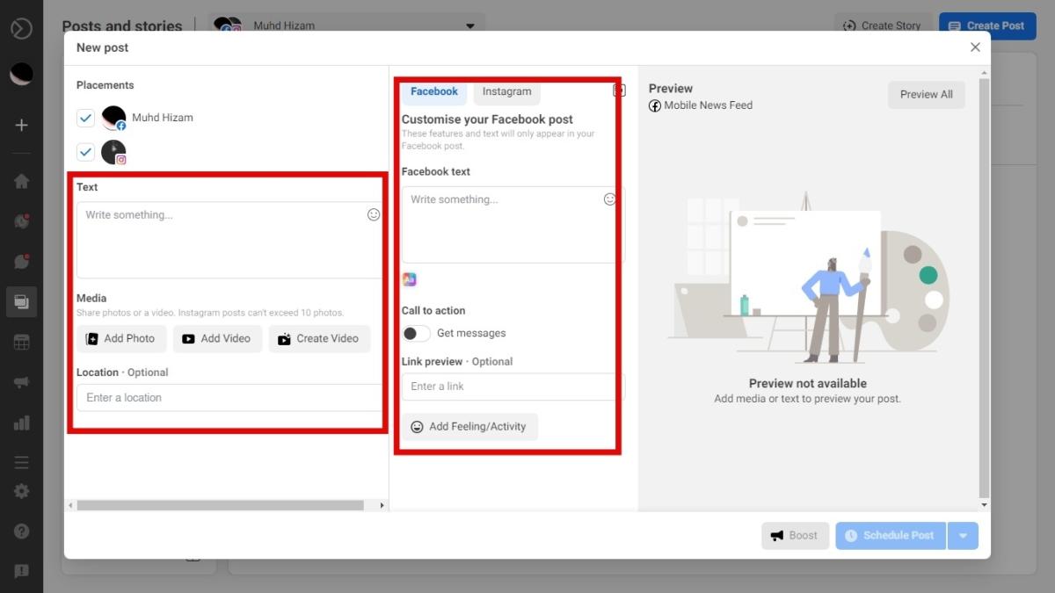Click the plus create icon in the sidebar
This screenshot has height=593, width=1055.
pyautogui.click(x=21, y=125)
